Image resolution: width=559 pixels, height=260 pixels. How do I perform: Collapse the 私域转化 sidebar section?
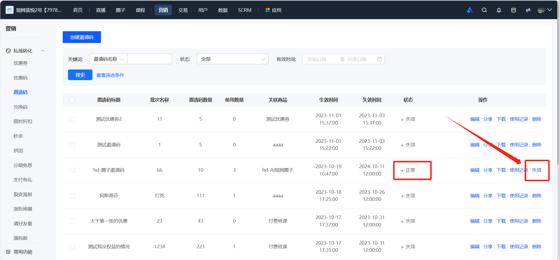pyautogui.click(x=43, y=51)
